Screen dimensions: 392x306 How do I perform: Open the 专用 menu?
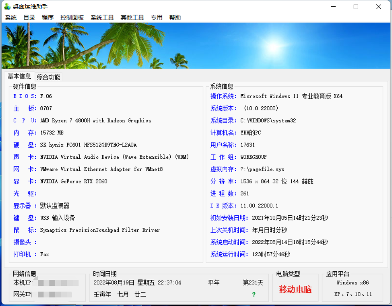157,17
